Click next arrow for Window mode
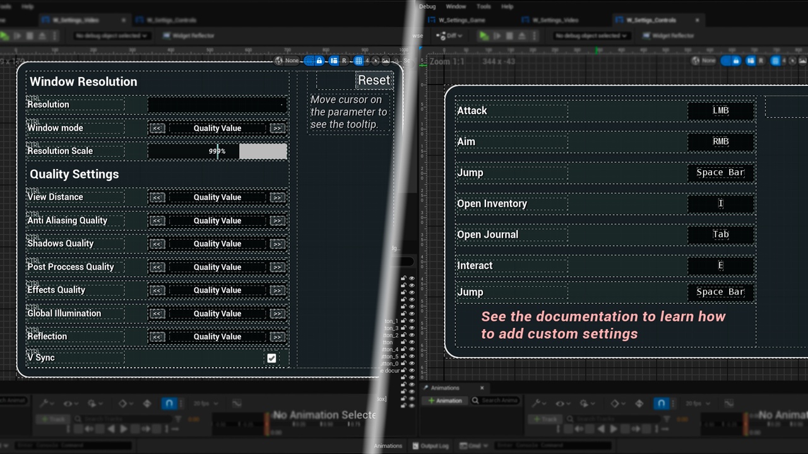This screenshot has width=808, height=454. click(x=277, y=128)
